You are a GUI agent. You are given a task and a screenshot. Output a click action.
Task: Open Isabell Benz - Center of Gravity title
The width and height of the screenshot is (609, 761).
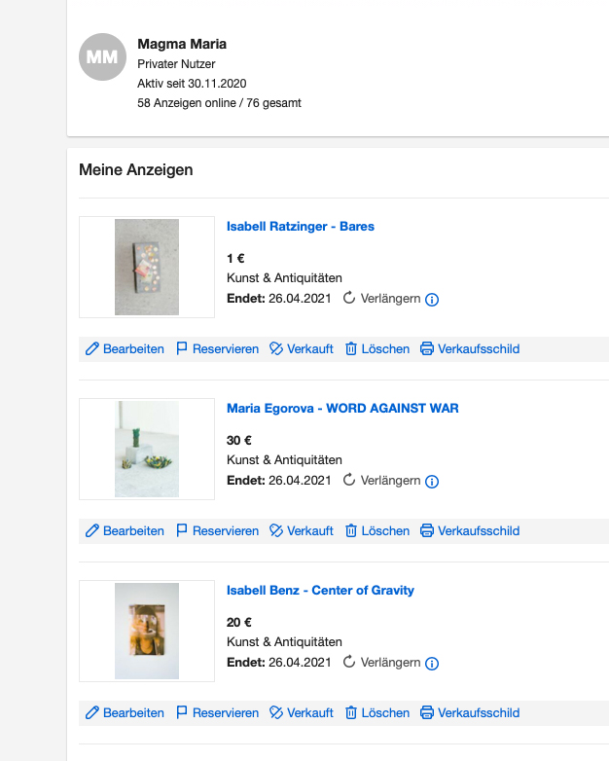320,591
